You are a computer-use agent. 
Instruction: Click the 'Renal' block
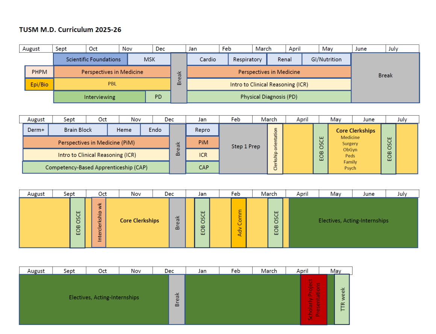pos(285,59)
